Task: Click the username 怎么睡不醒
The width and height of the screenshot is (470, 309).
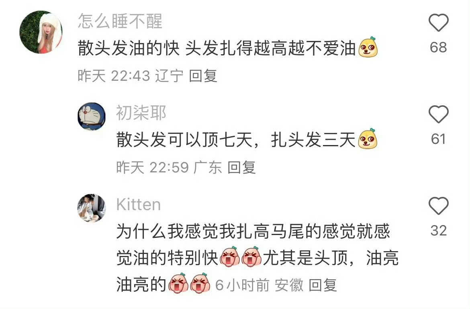Action: [120, 21]
